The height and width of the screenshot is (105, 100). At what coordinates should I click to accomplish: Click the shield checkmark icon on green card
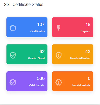point(13,55)
